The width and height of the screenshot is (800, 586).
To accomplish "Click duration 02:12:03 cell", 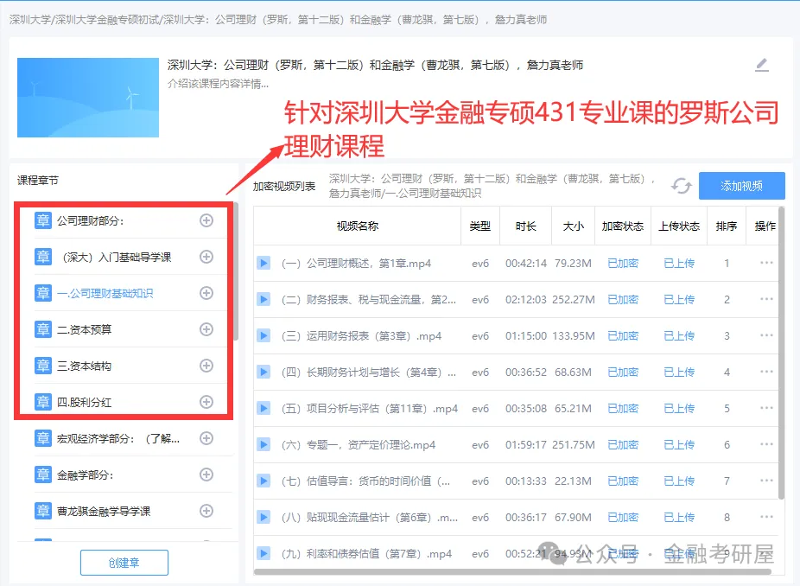I will 526,300.
